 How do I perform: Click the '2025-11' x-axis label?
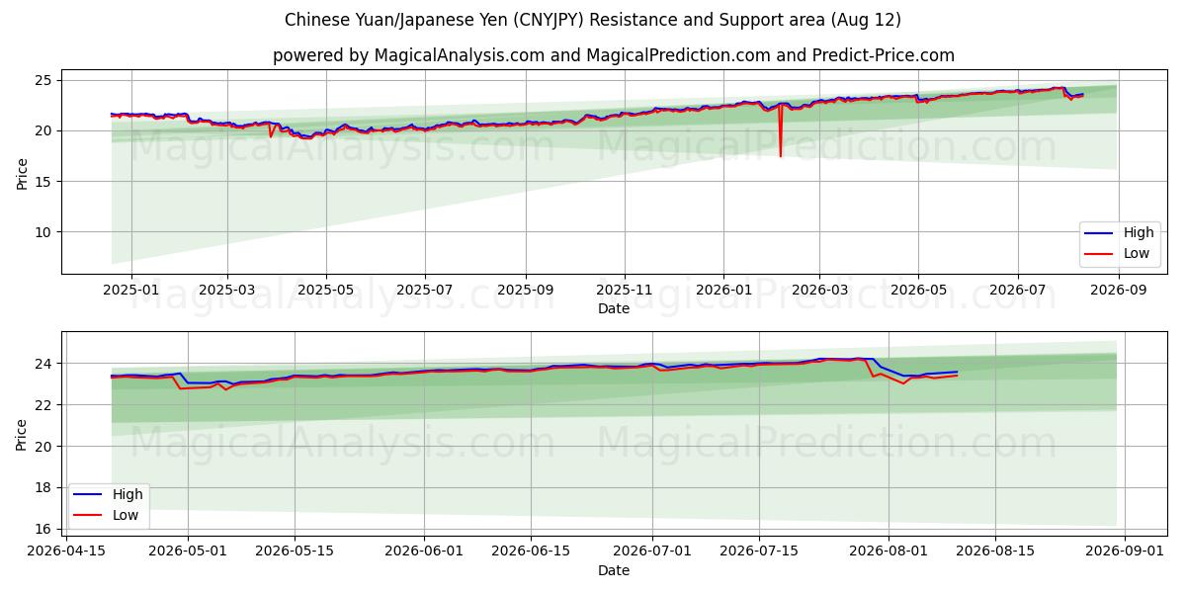pyautogui.click(x=625, y=290)
